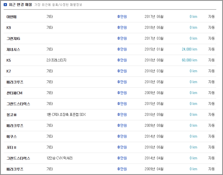Click the 1톤 CRDi 초장축 표준캡 SDX trim

[66, 115]
